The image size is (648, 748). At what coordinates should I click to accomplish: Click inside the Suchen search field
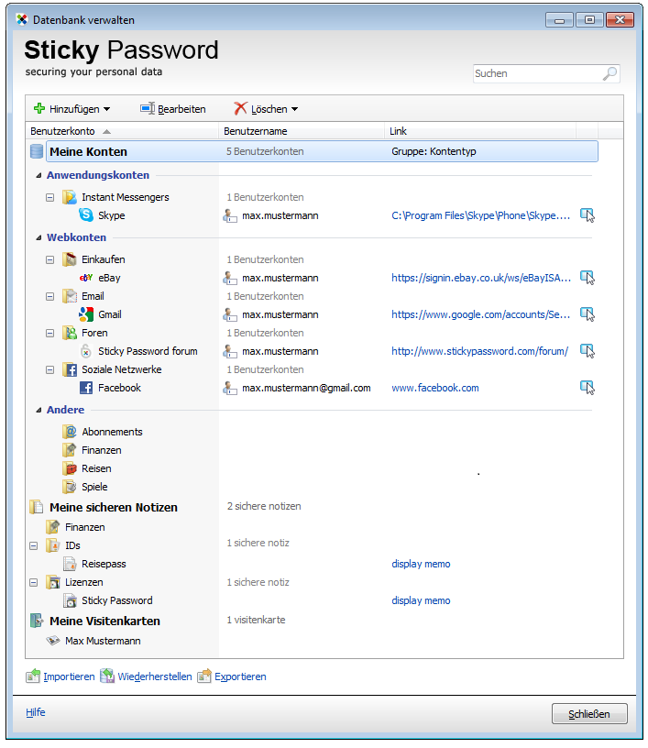click(x=534, y=73)
